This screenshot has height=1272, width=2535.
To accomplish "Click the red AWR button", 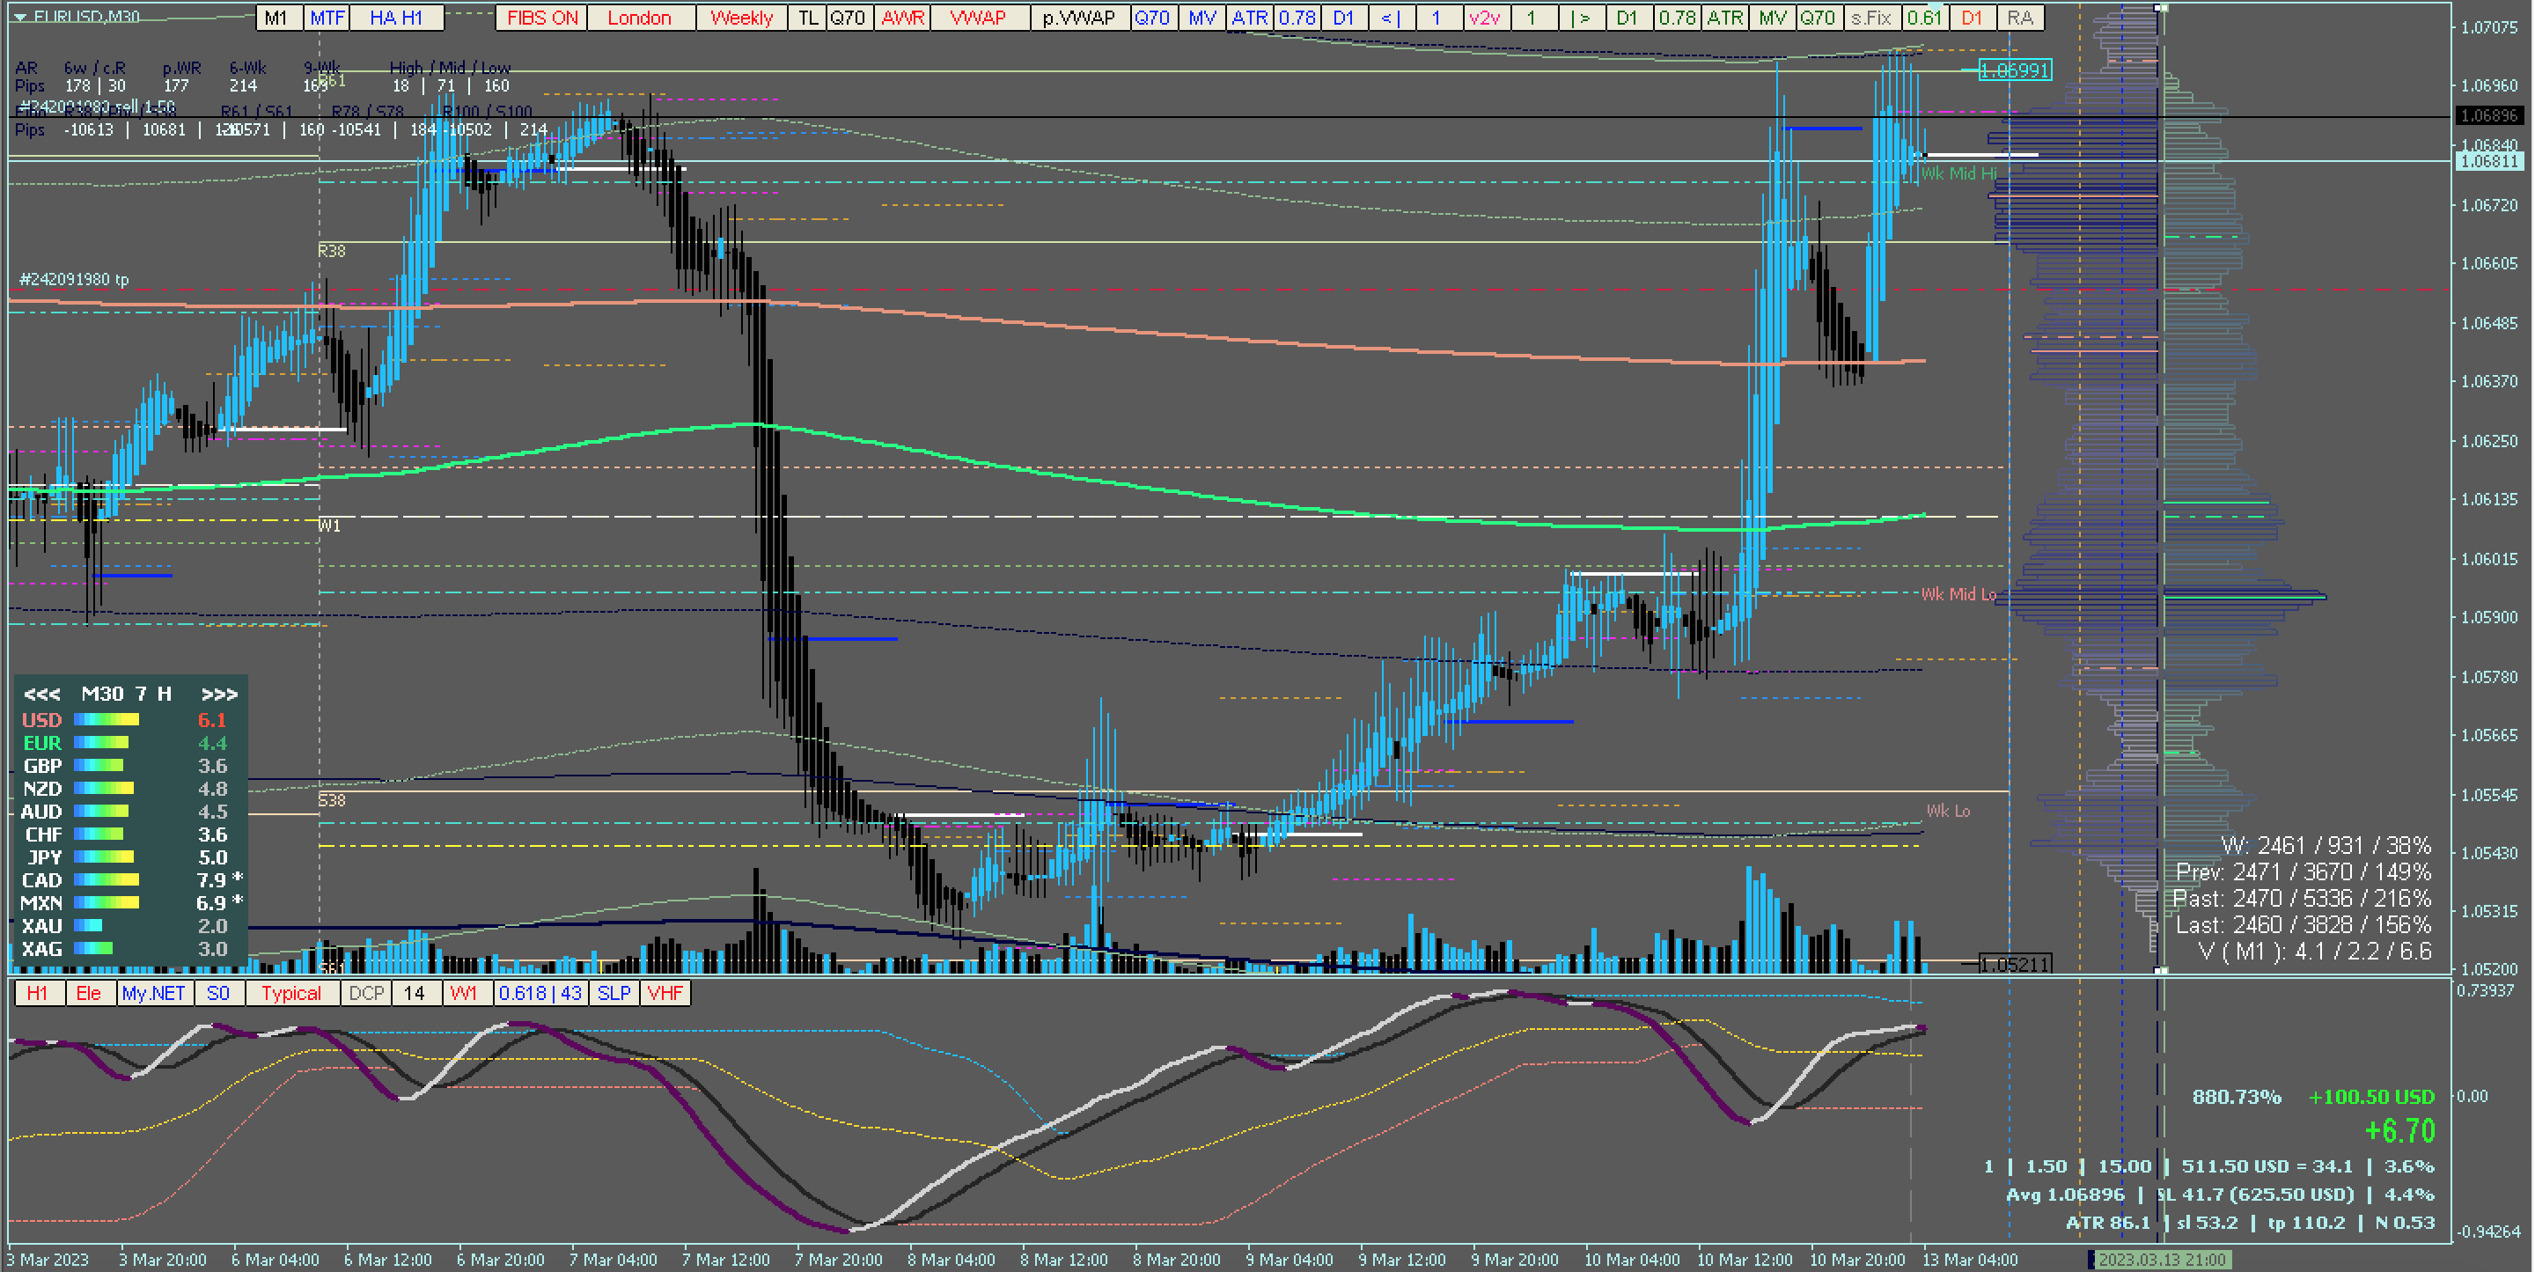I will (x=901, y=18).
